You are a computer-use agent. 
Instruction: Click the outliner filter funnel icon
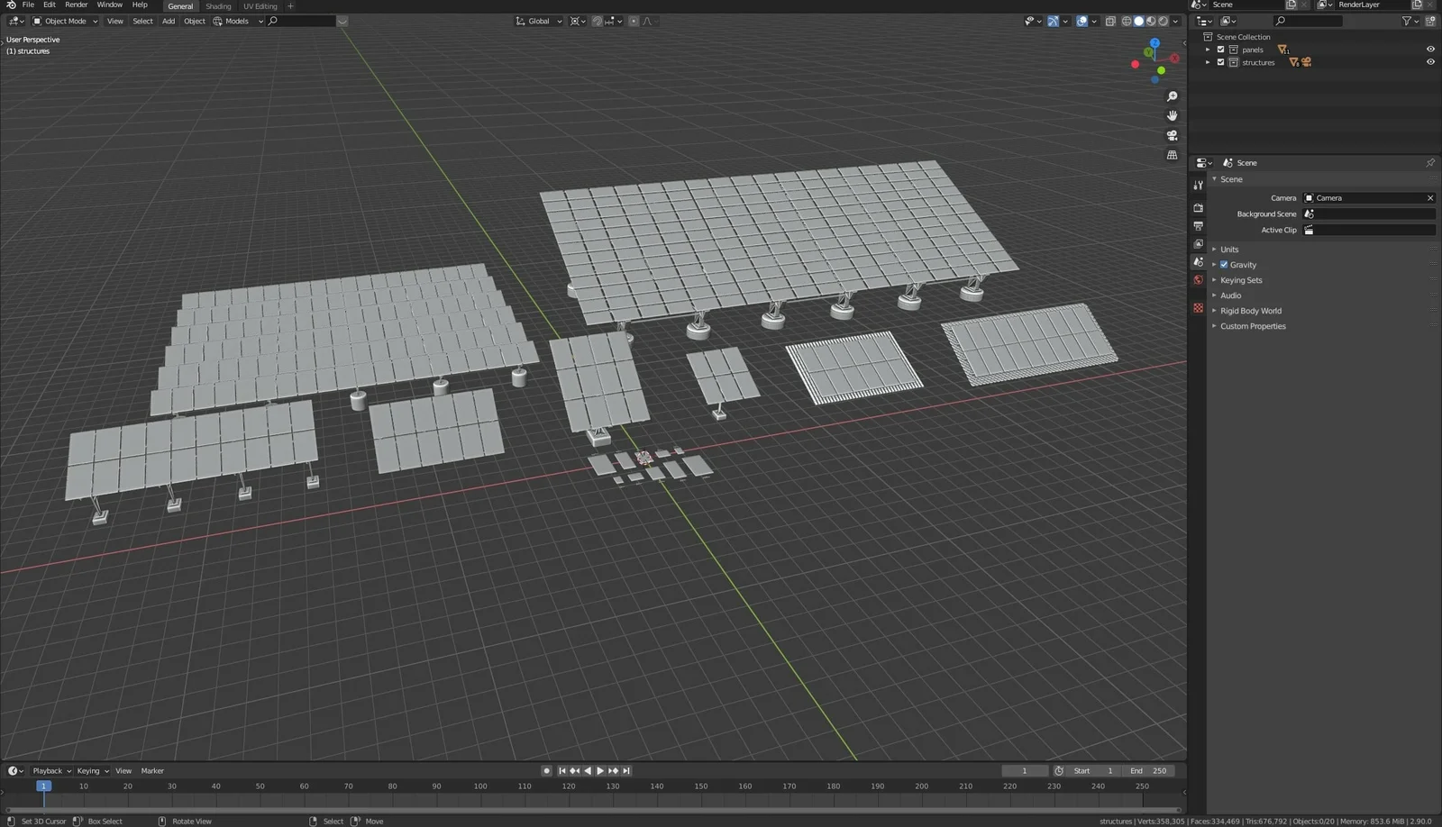click(x=1408, y=21)
